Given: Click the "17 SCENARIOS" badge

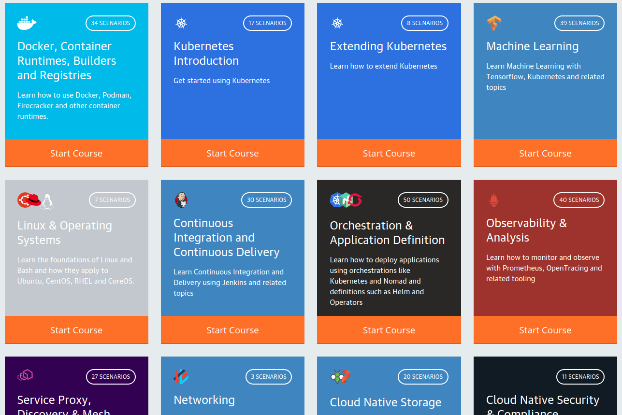Looking at the screenshot, I should (267, 23).
